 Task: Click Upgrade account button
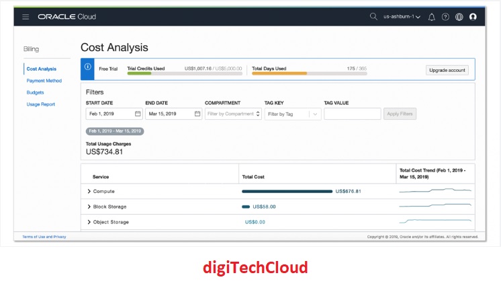[447, 70]
